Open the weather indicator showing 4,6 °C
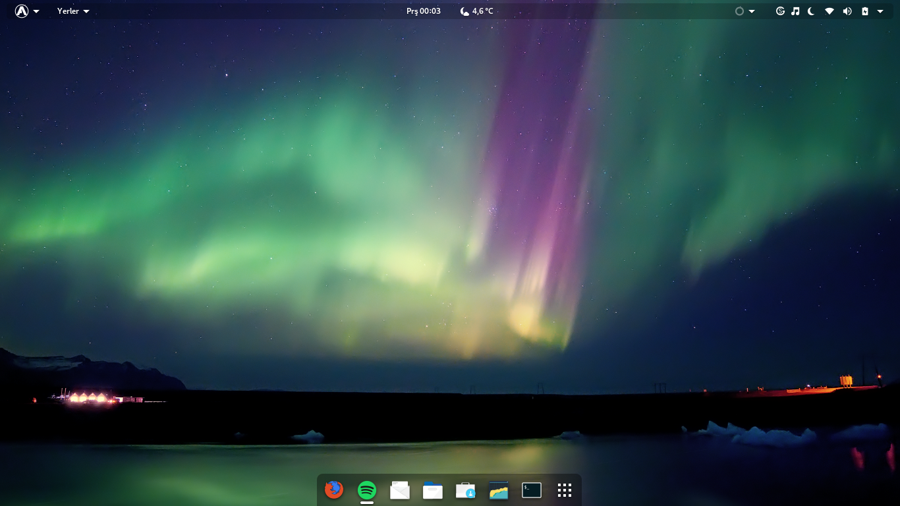 click(476, 11)
